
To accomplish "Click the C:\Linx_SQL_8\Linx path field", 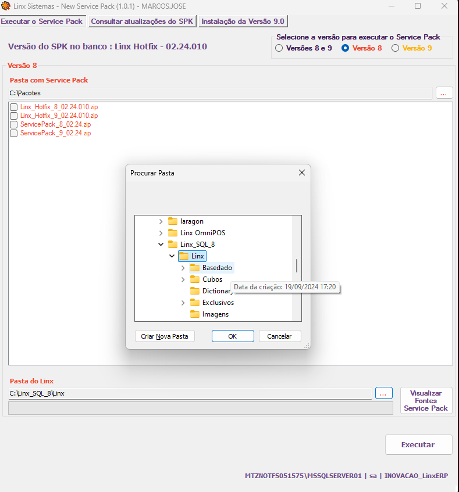I will coord(190,393).
